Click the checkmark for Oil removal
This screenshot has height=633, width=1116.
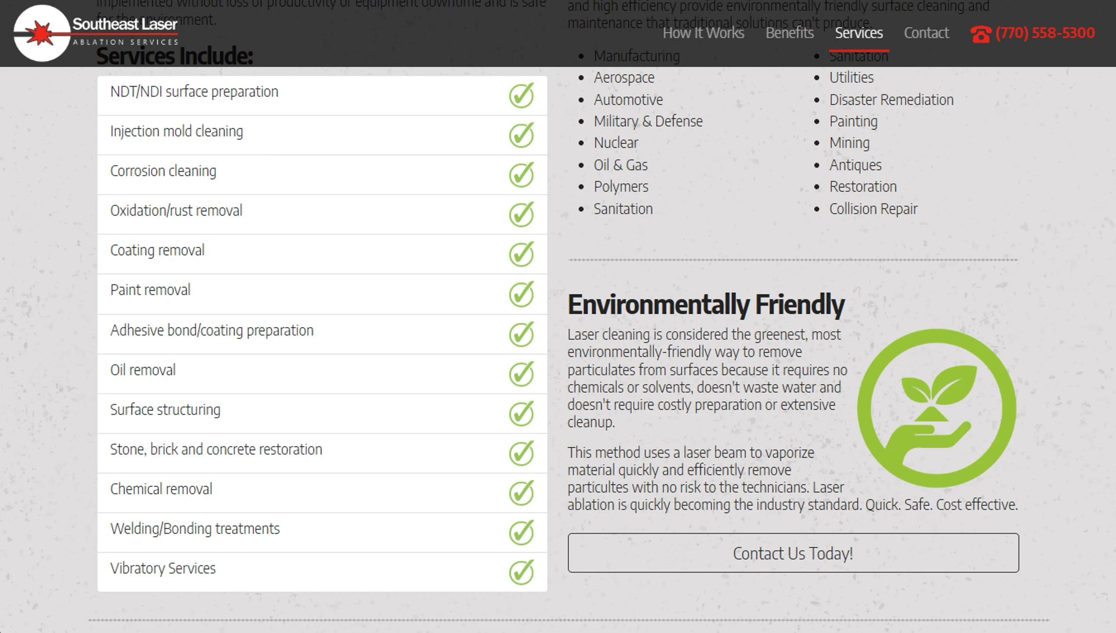click(x=521, y=374)
